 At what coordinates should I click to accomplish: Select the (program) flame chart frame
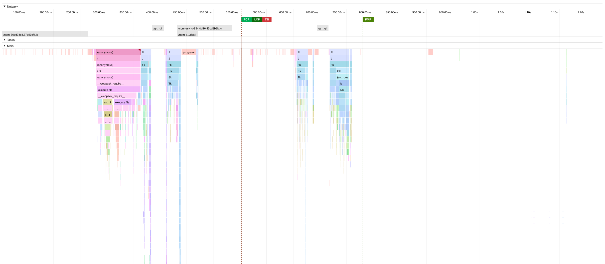[189, 52]
